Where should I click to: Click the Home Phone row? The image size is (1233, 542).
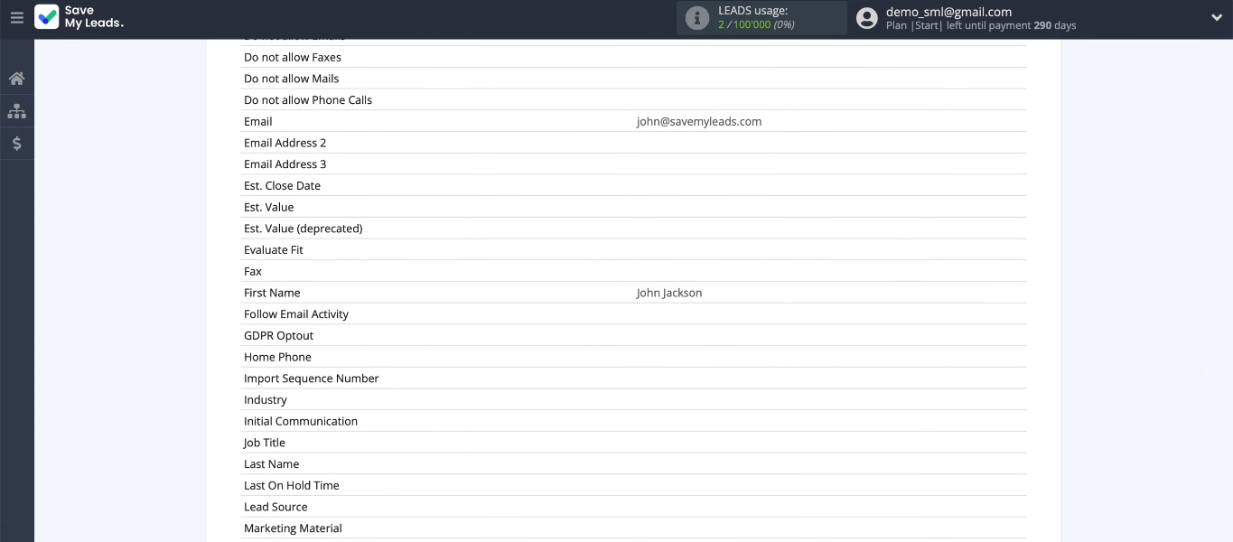[x=632, y=357]
